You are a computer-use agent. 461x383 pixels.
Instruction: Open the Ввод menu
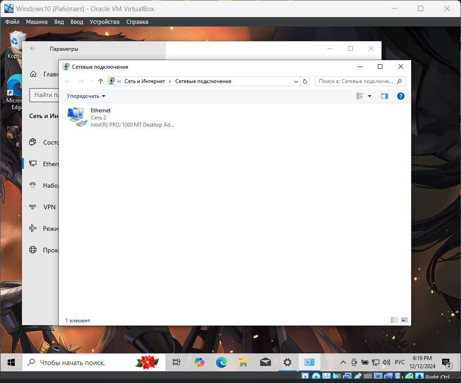[77, 22]
